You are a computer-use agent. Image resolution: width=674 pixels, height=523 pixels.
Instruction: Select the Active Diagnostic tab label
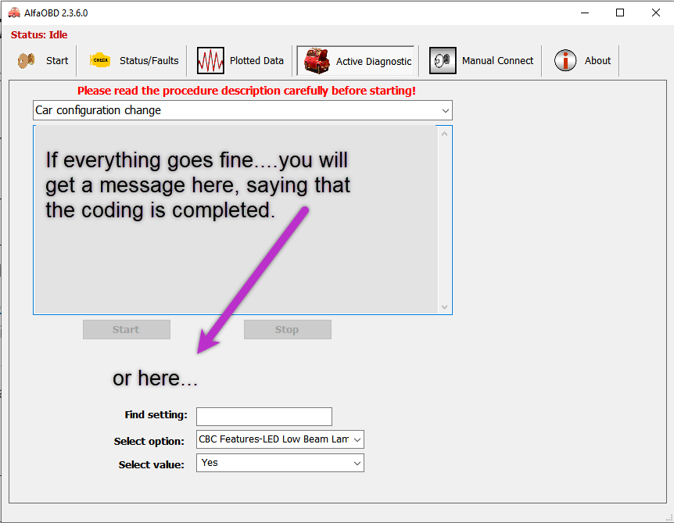(374, 62)
